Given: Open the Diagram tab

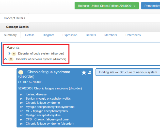Looking at the screenshot, I should coord(48,35).
